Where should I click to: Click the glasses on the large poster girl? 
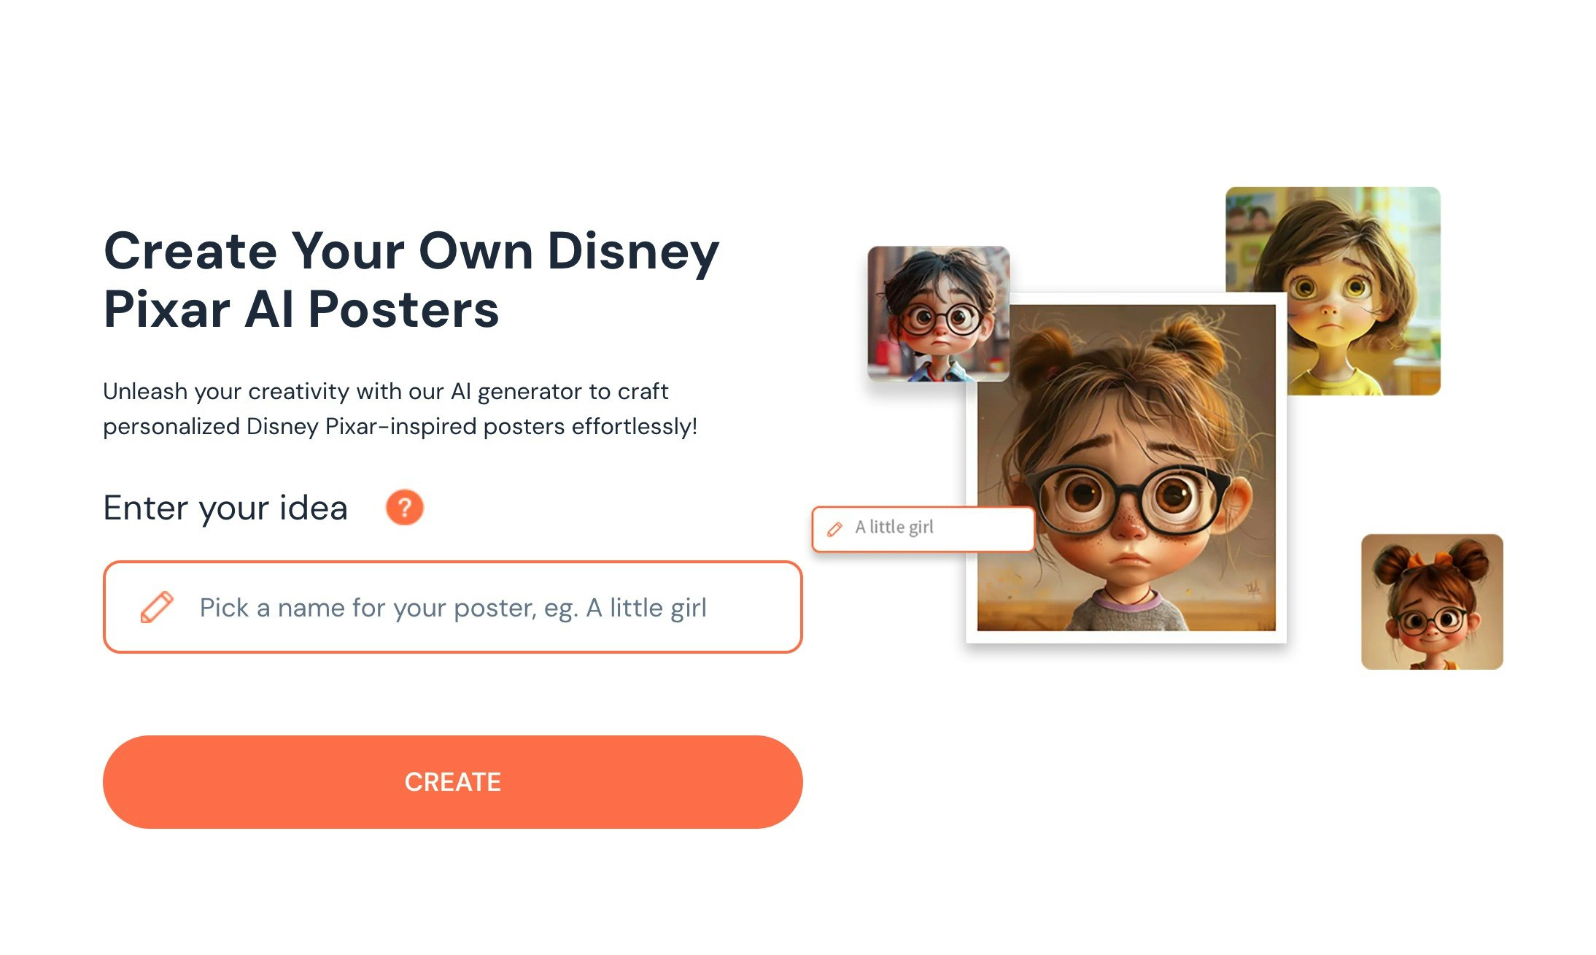pyautogui.click(x=1131, y=498)
